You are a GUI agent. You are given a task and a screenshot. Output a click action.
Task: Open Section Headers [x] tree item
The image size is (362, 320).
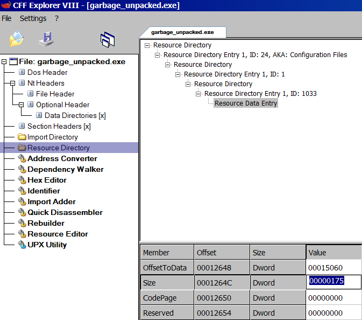59,126
